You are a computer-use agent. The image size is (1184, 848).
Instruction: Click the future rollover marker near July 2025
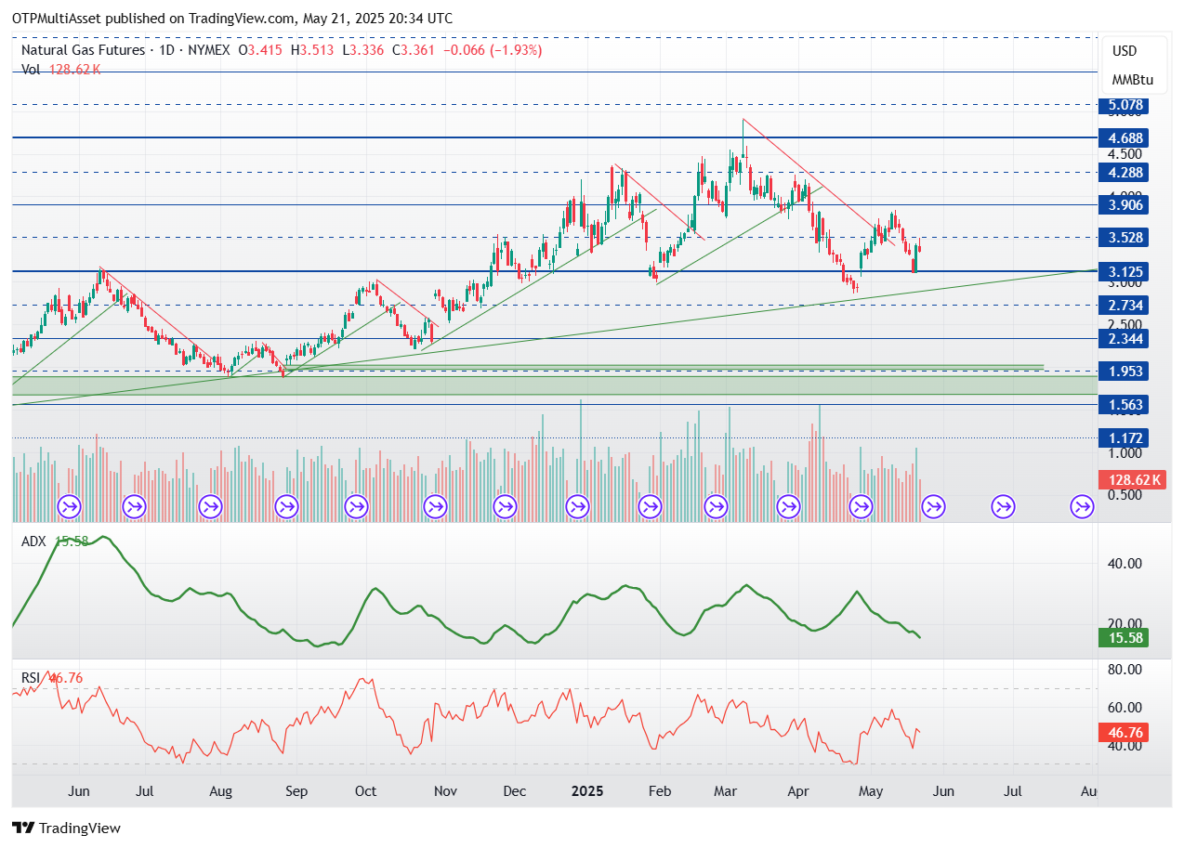click(x=1003, y=506)
